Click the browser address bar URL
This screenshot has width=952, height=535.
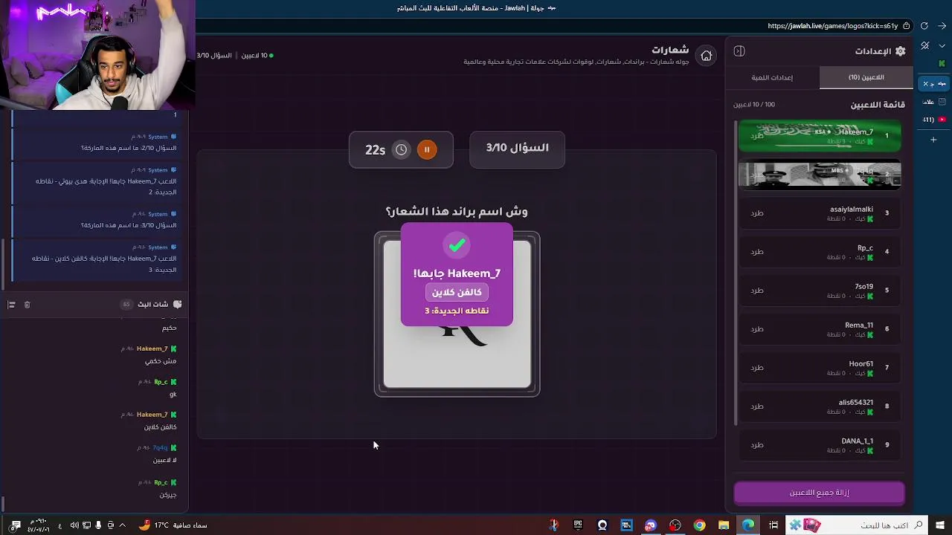832,25
